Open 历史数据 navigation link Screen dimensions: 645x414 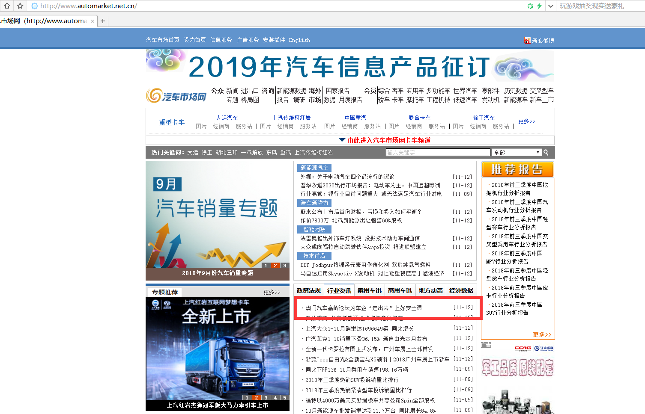(516, 91)
